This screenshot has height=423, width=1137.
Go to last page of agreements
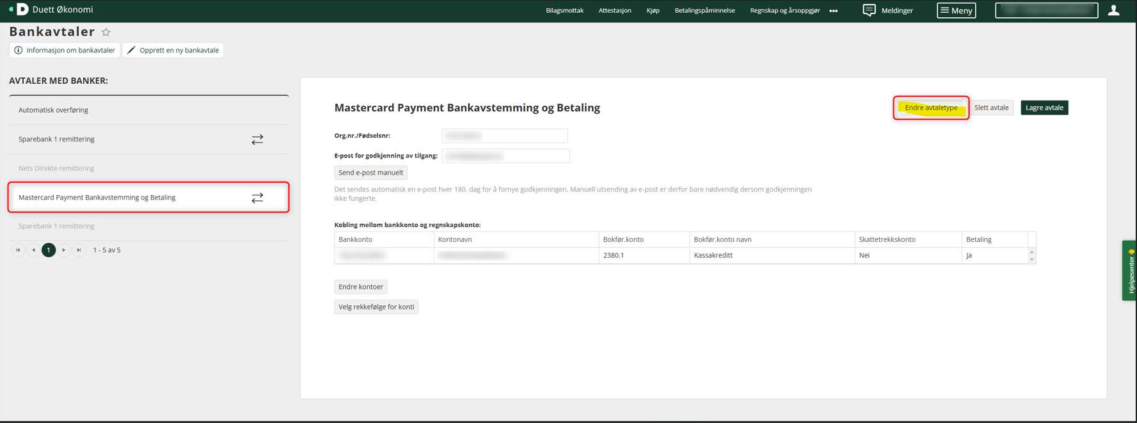click(79, 250)
